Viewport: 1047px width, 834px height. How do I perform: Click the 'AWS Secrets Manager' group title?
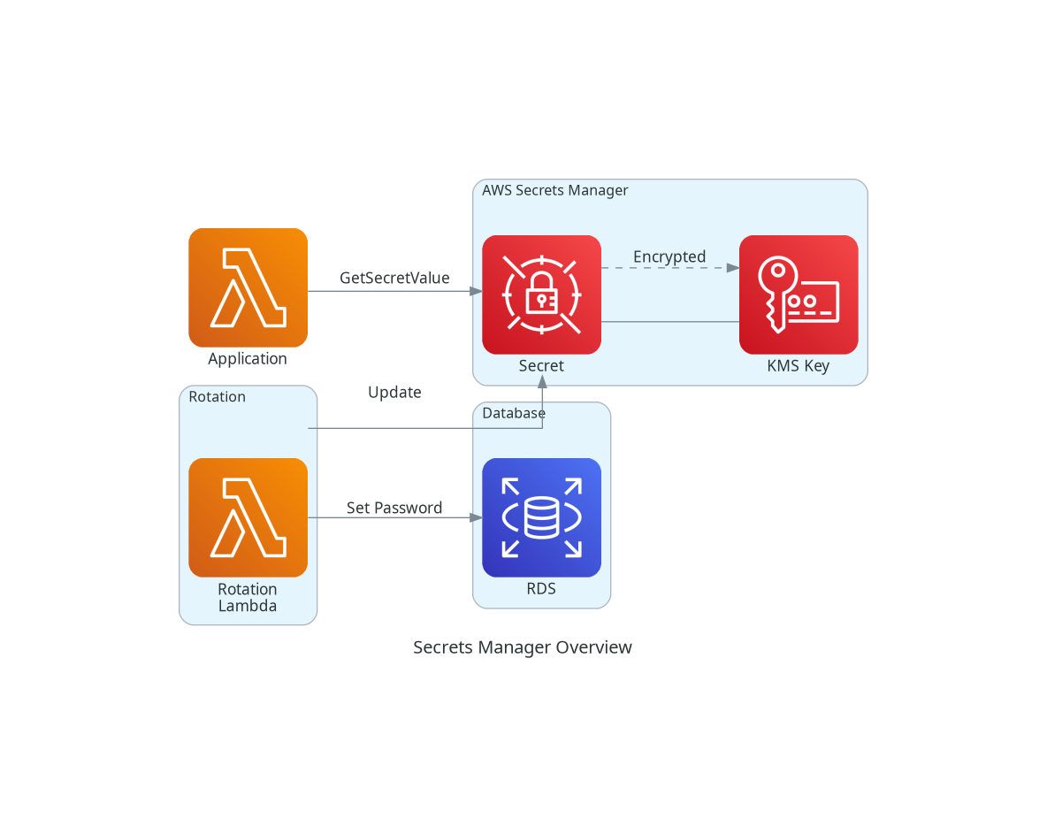click(x=554, y=190)
